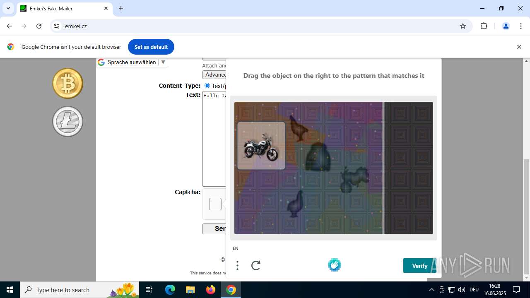Open the captcha options menu (three dots)

pyautogui.click(x=237, y=265)
